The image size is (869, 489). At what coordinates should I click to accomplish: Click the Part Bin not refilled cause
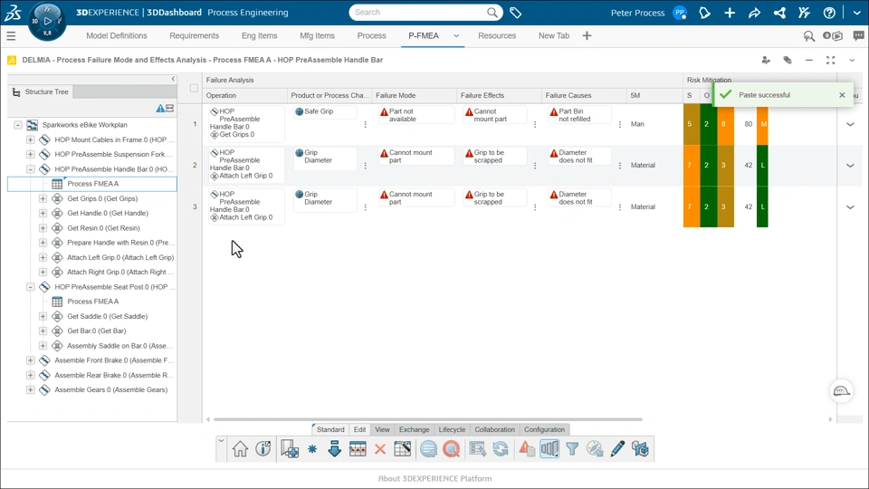[x=579, y=115]
